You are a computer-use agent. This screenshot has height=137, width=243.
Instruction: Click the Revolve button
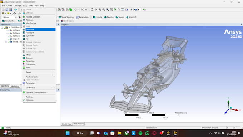point(109,17)
